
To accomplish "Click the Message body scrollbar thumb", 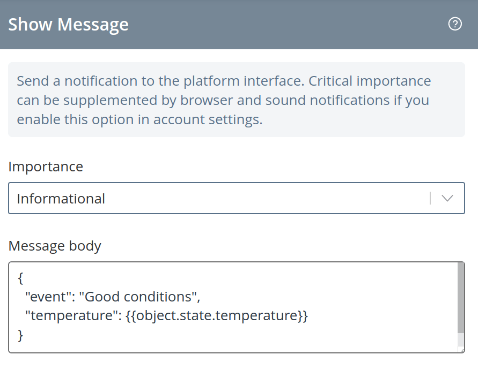I will (461, 298).
